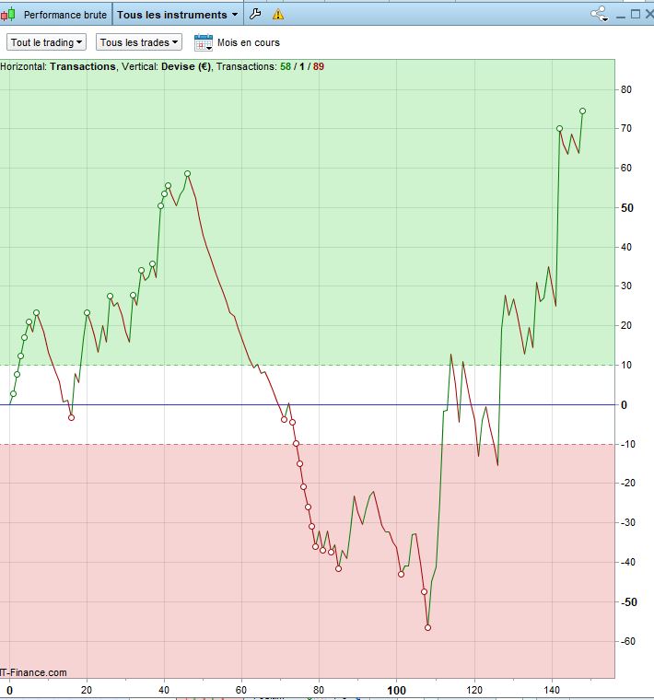Screen dimensions: 654x700
Task: Click the peak marker near 59 at transaction 46
Action: pos(188,174)
